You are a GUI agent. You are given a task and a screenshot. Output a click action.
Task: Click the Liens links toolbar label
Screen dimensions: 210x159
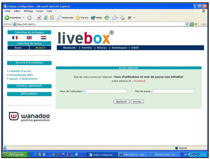coord(204,24)
